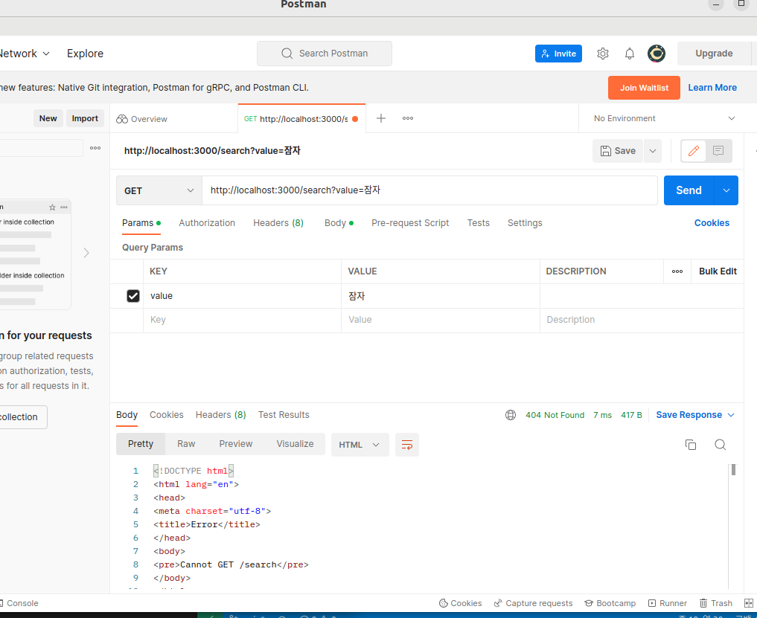Open response format HTML dropdown

tap(360, 445)
